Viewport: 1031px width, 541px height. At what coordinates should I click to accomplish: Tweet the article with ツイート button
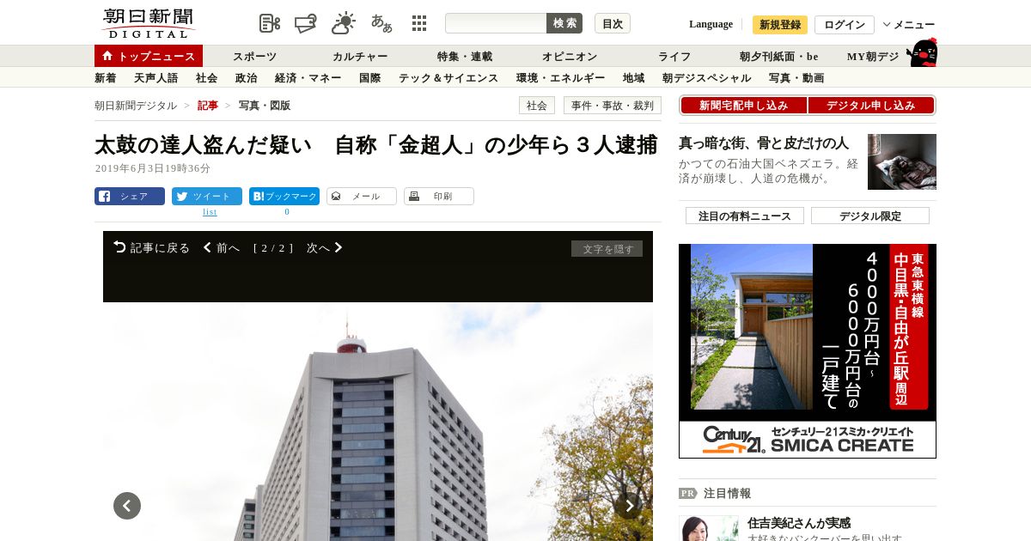[207, 196]
